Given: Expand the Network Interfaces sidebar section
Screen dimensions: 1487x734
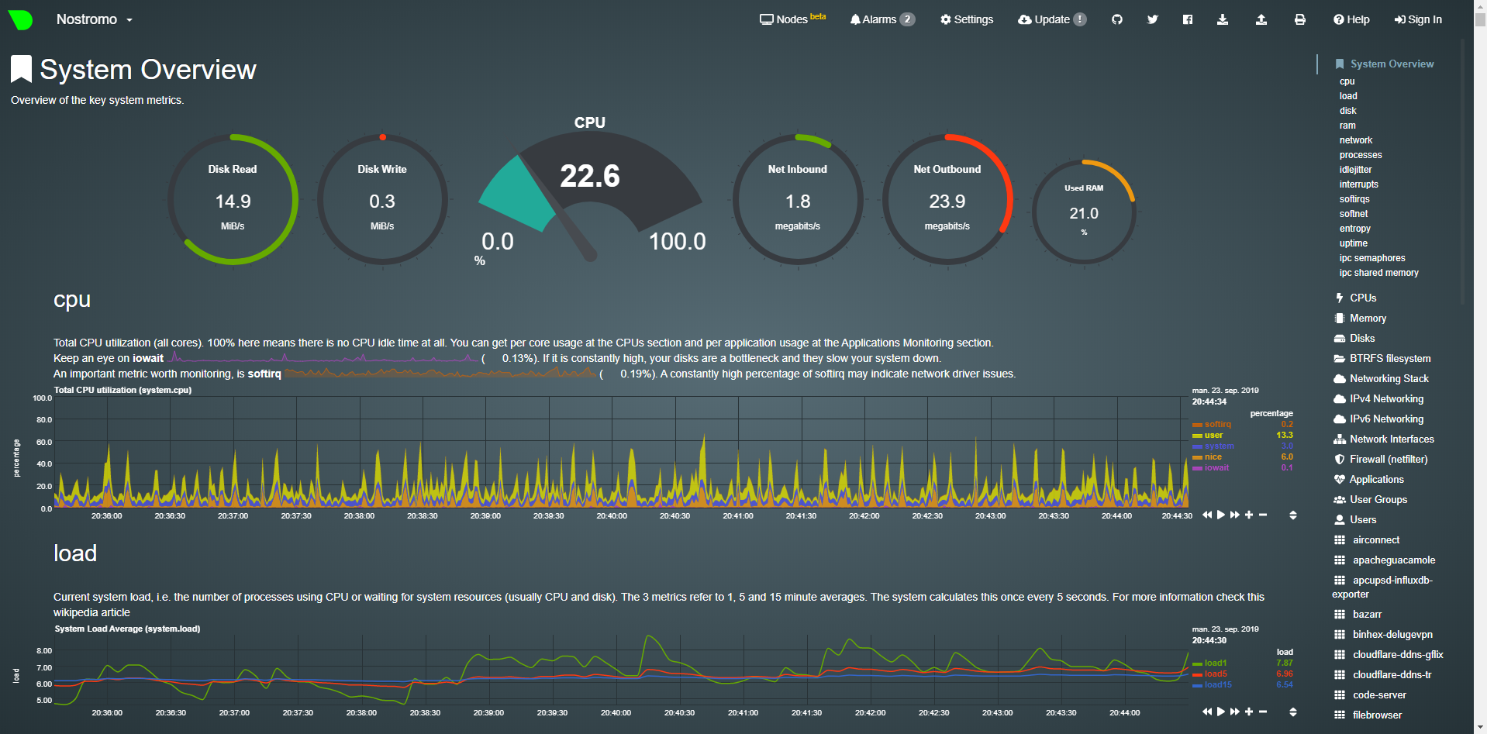Looking at the screenshot, I should point(1391,439).
